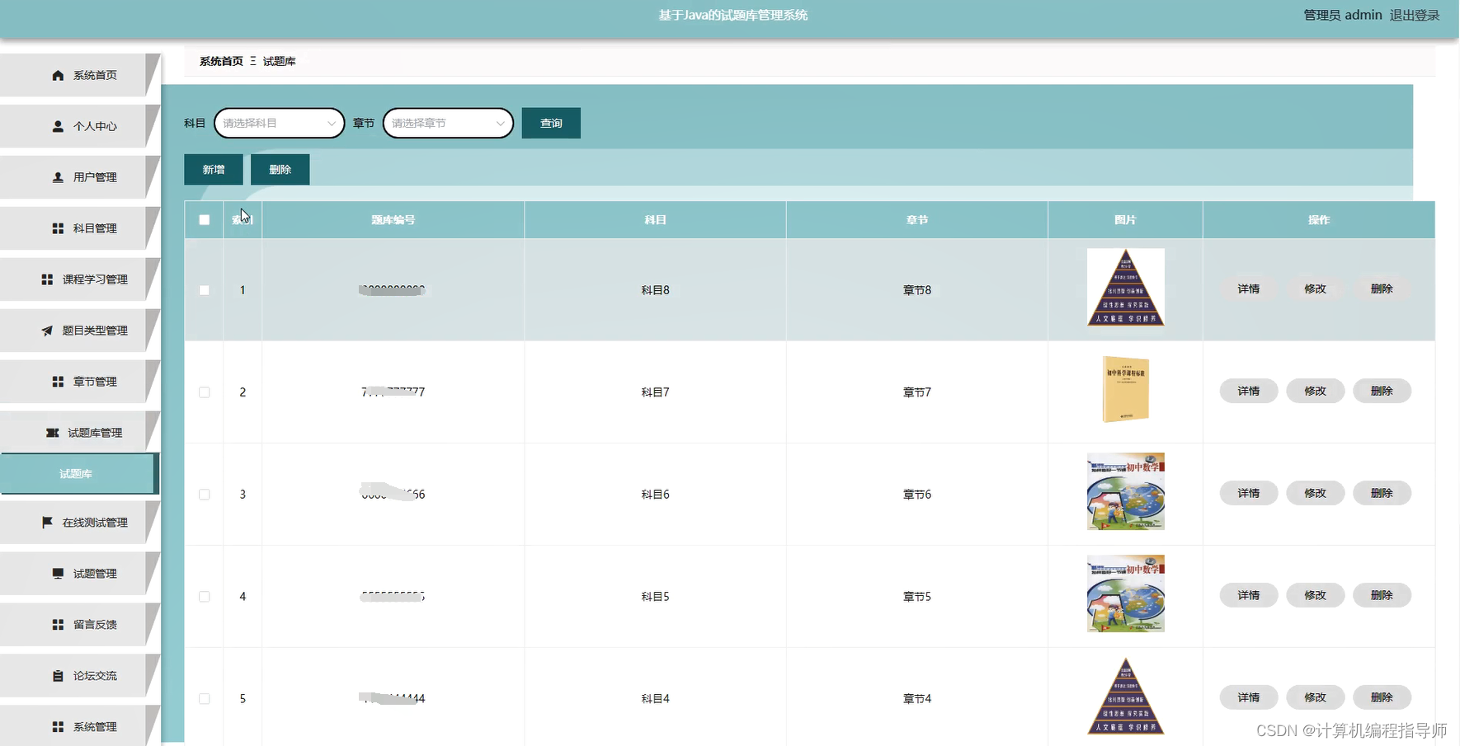The image size is (1460, 746).
Task: Click the grid icon beside 科目管理
Action: point(58,228)
